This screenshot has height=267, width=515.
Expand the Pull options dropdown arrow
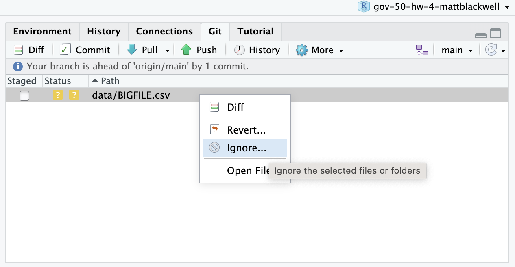[x=167, y=51]
